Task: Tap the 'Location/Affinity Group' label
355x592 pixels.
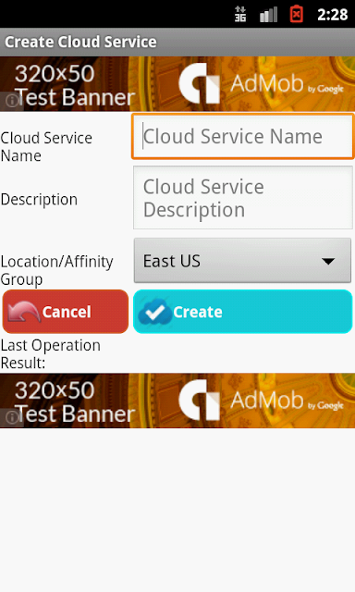Action: tap(57, 270)
